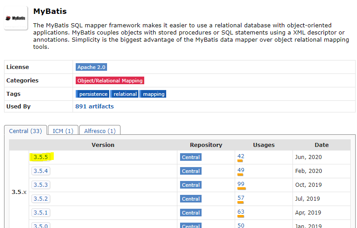This screenshot has width=357, height=228.
Task: Click the Central badge for 3.5.1
Action: [x=191, y=213]
